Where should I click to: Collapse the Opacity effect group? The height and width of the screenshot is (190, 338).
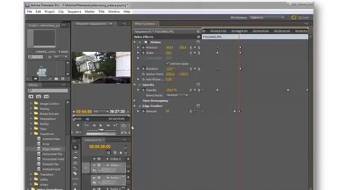coord(135,85)
